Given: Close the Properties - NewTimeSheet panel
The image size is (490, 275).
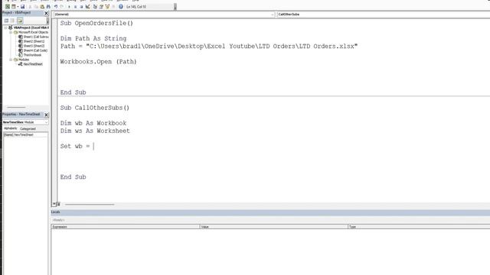Looking at the screenshot, I should [46, 115].
